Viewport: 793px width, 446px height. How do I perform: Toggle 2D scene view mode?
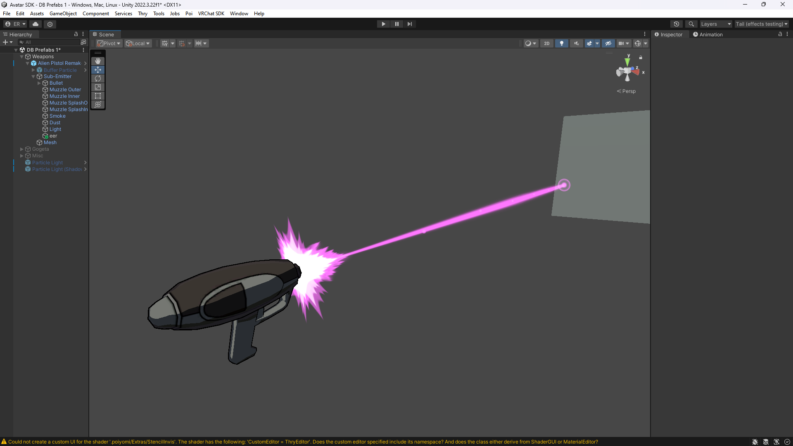click(546, 43)
